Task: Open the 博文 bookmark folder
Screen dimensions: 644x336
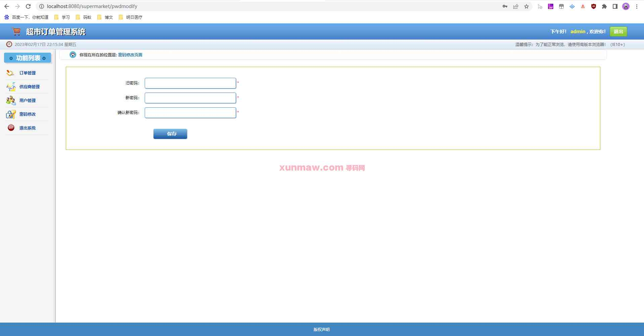Action: tap(105, 17)
